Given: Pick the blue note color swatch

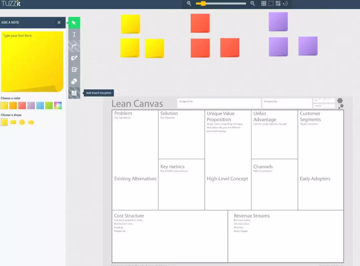Looking at the screenshot, I should [x=40, y=106].
